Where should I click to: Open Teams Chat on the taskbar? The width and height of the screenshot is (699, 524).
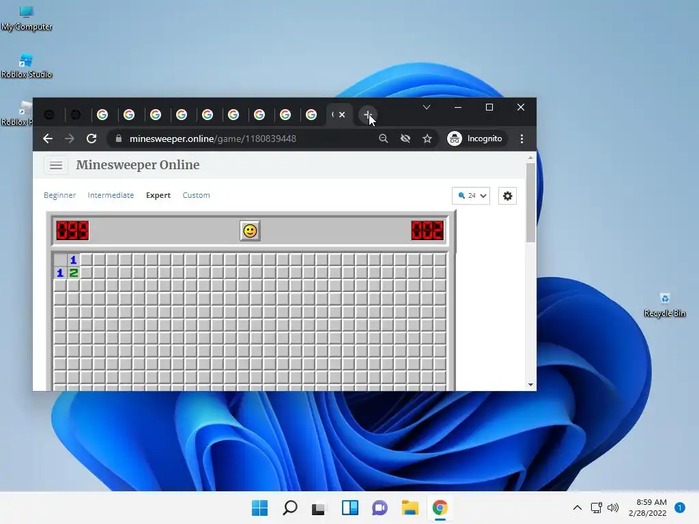[380, 508]
